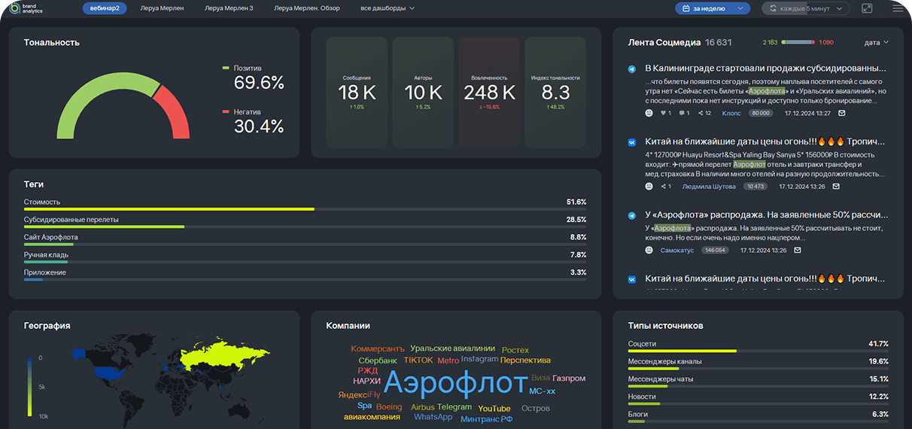The height and width of the screenshot is (429, 912).
Task: Click the «Стоимость» tag progress bar
Action: coord(305,209)
